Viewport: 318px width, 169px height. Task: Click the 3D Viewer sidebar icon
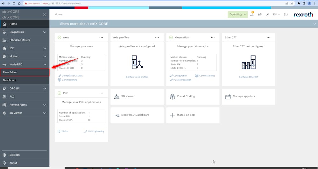click(4, 113)
